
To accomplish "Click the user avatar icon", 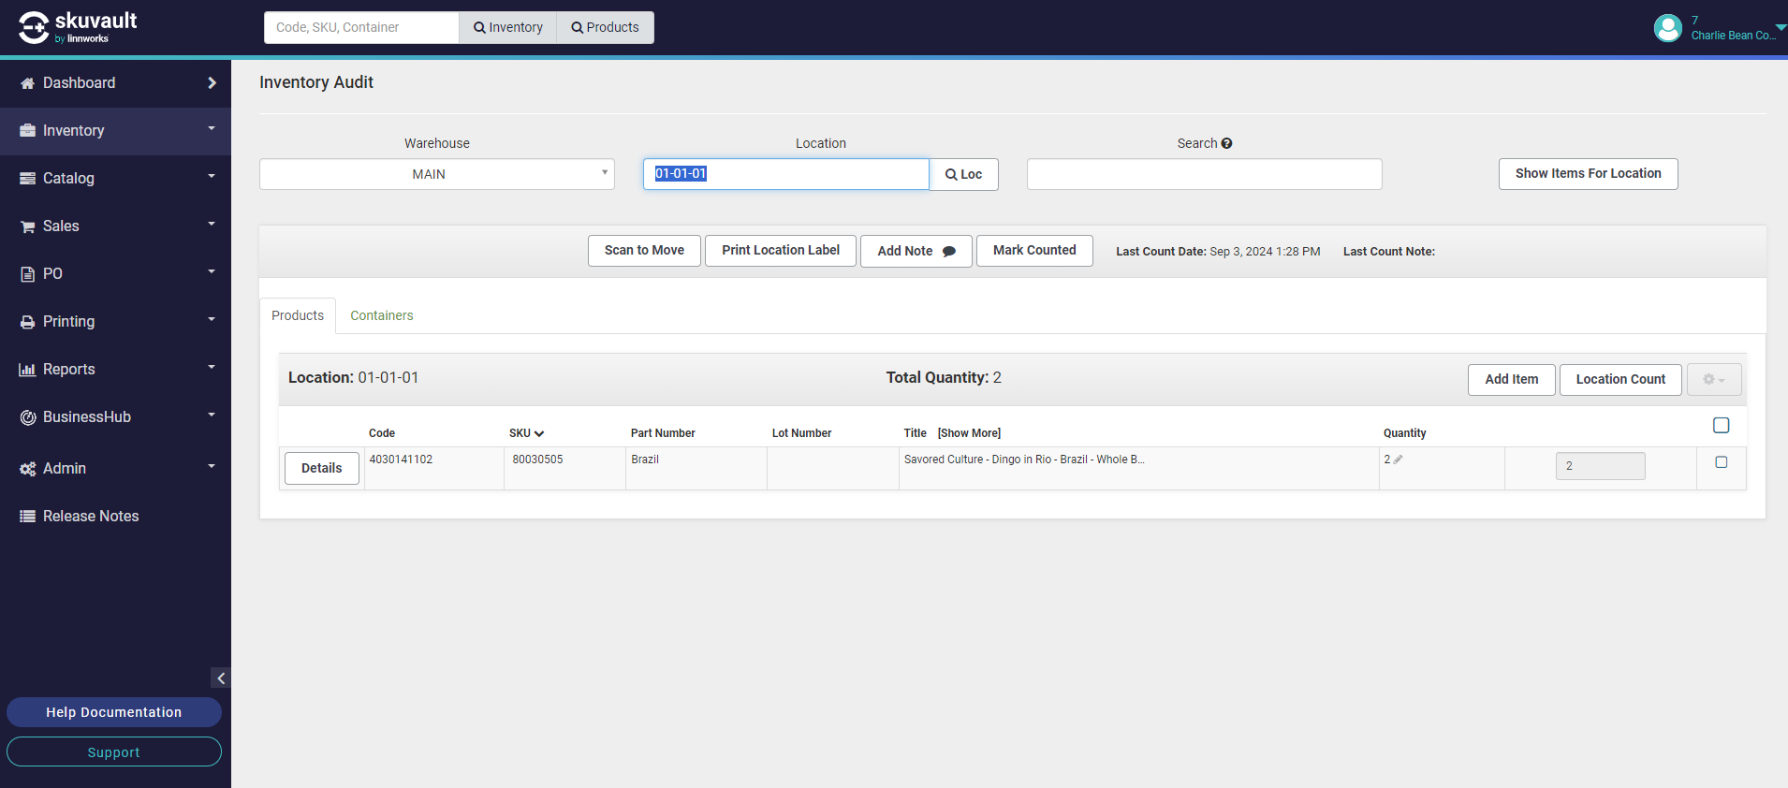I will point(1668,28).
